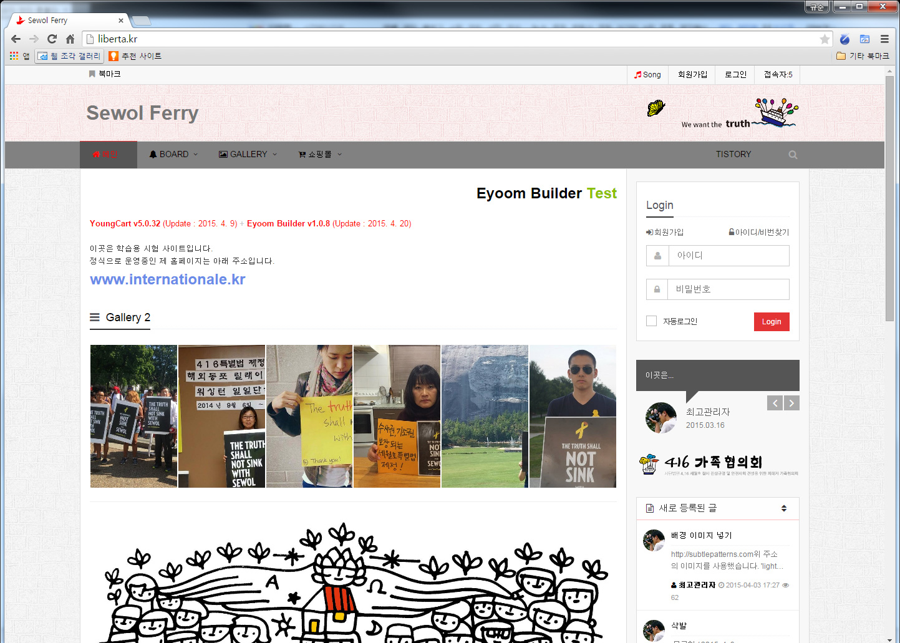This screenshot has height=643, width=900.
Task: Click the folder extension icon in toolbar
Action: 864,39
